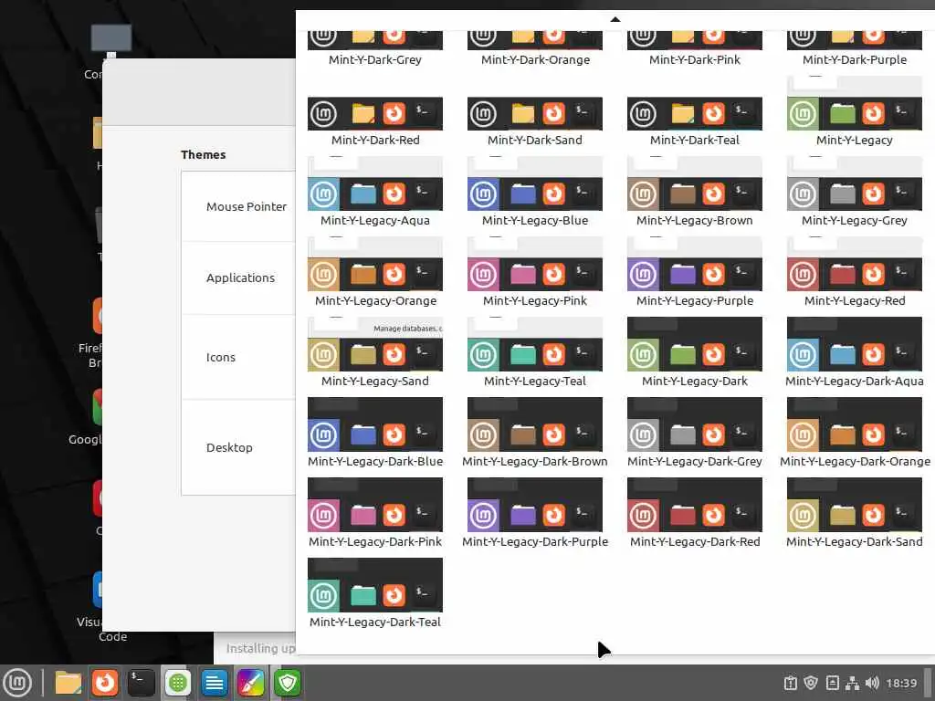This screenshot has width=935, height=701.
Task: Open the Applications theme setting
Action: click(x=238, y=278)
